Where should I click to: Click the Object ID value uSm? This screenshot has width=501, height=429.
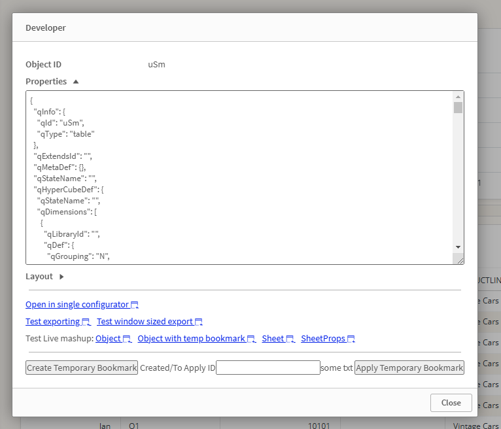156,65
